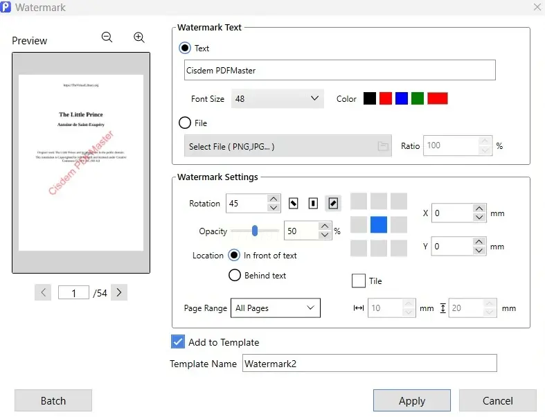
Task: Set rotation to vertical upright preset
Action: (x=313, y=203)
